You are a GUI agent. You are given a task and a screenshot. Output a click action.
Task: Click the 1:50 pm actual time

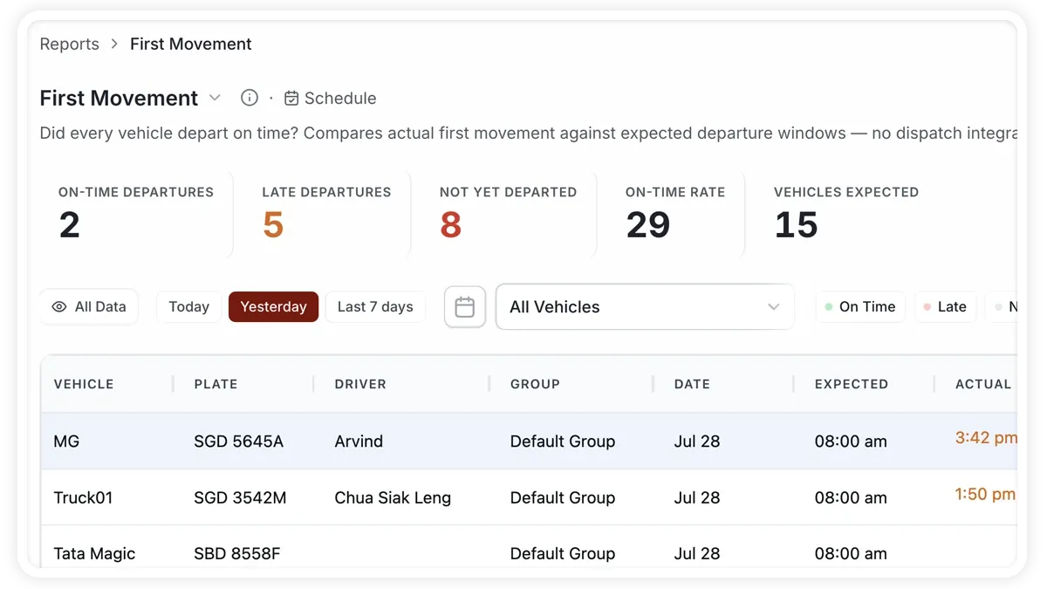985,494
